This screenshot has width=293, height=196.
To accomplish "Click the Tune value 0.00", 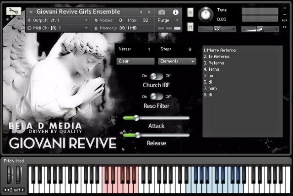I will click(x=222, y=19).
